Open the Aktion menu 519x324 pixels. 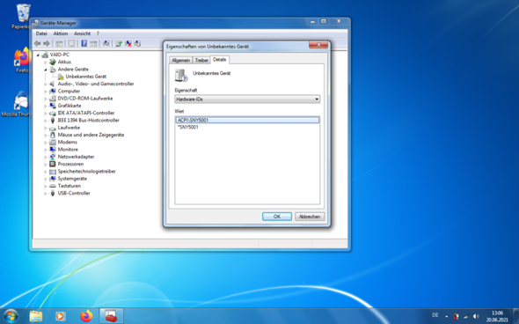(61, 33)
